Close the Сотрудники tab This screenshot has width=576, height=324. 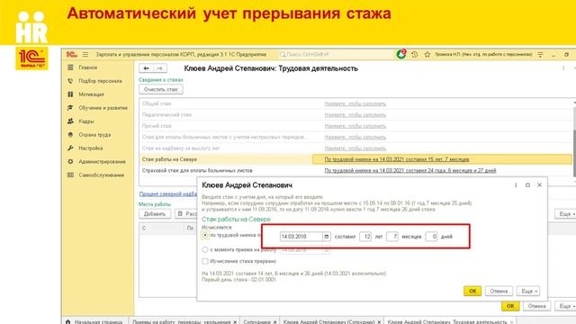pos(274,322)
